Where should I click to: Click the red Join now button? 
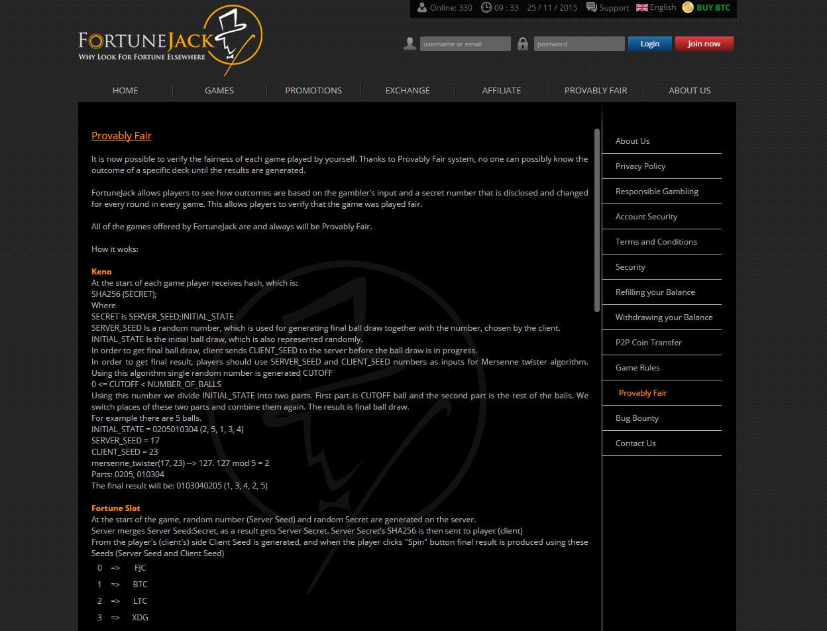pyautogui.click(x=704, y=44)
